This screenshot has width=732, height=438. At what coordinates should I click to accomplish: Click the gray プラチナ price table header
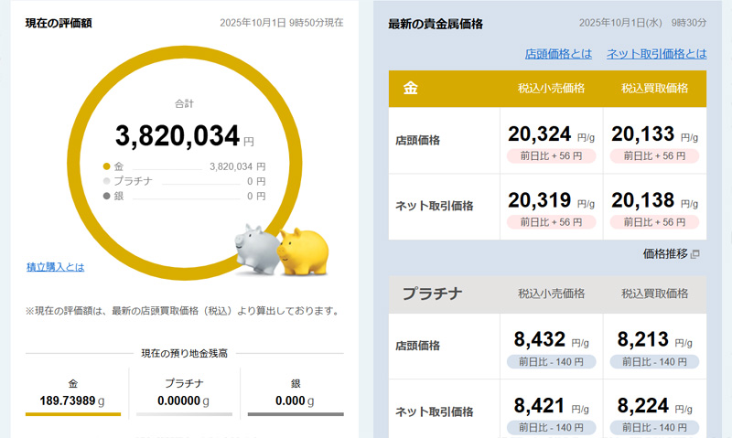pyautogui.click(x=444, y=294)
